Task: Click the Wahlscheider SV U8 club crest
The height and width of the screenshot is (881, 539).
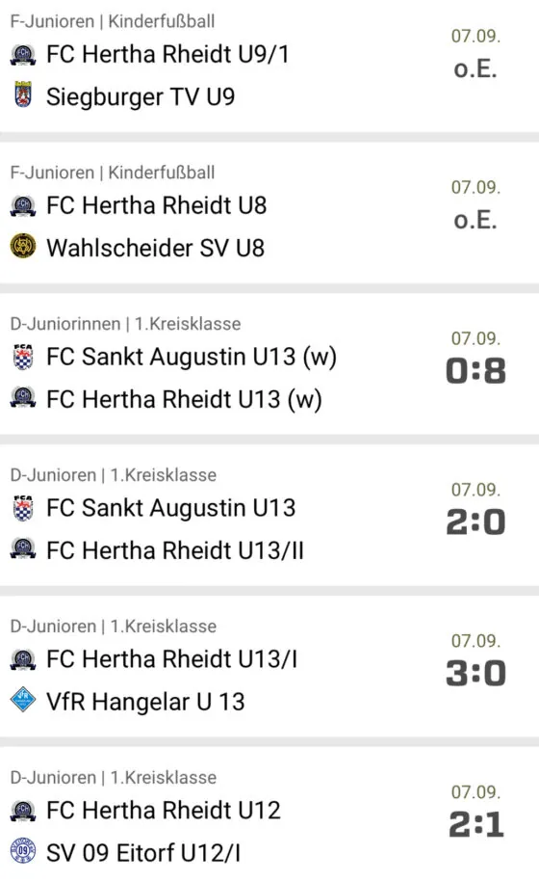Action: click(23, 246)
